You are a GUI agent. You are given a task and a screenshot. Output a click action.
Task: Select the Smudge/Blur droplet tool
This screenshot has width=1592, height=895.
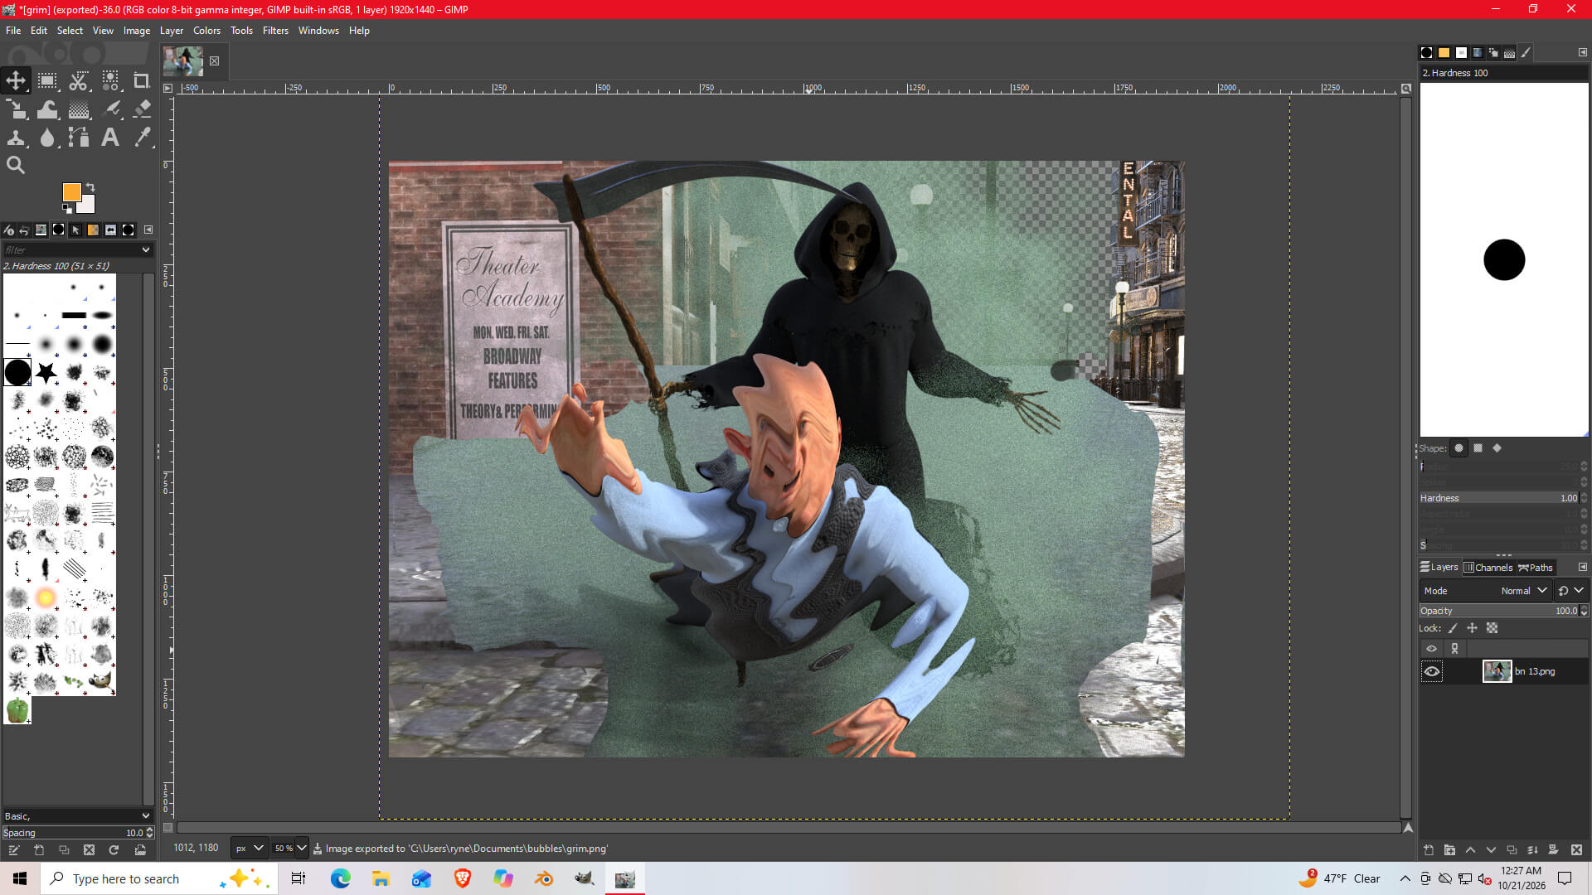coord(47,138)
